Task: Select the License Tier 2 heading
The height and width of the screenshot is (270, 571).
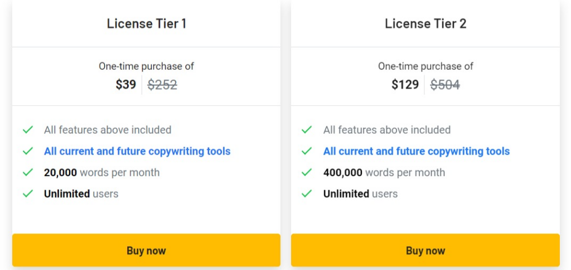Action: [425, 23]
